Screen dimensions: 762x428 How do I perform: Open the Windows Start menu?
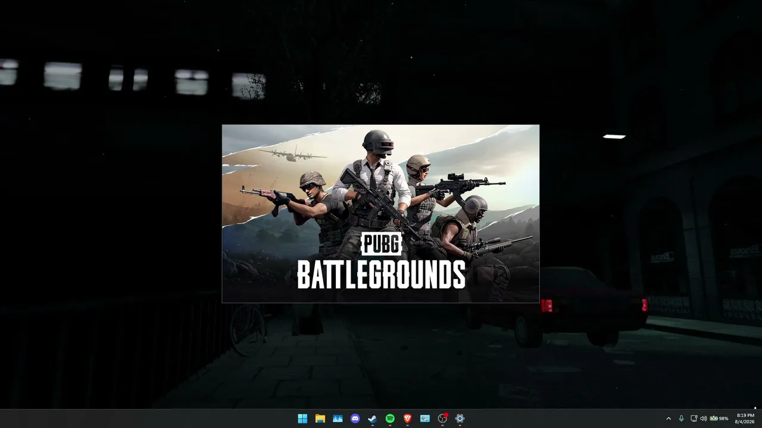point(302,418)
